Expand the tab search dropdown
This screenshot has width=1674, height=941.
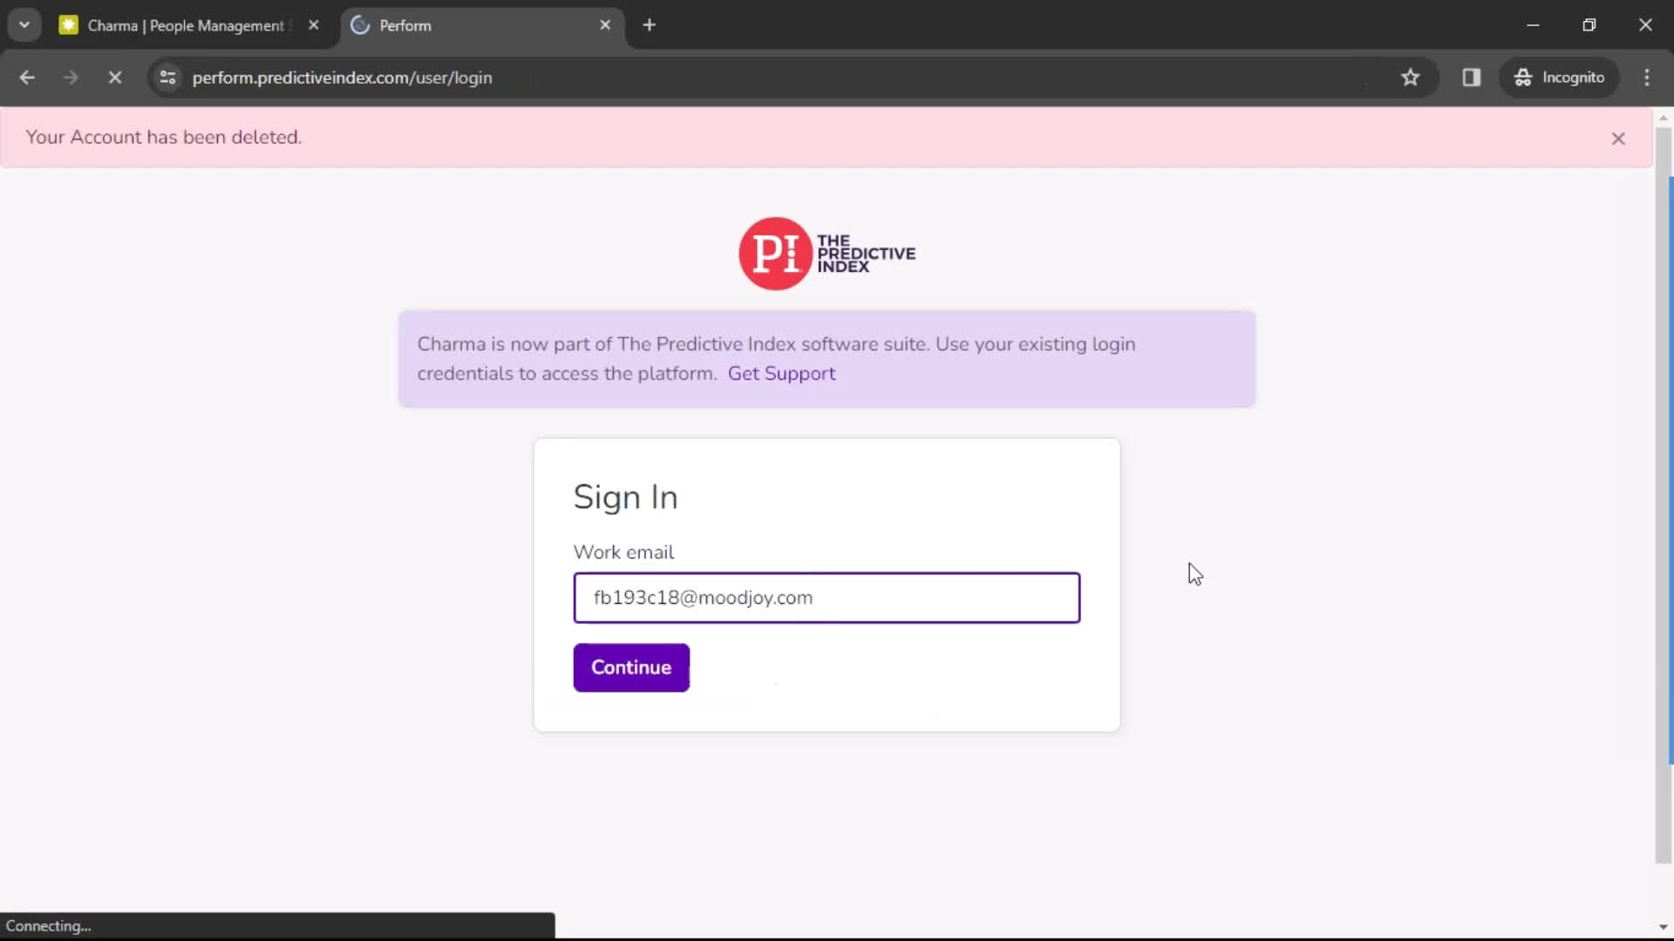pyautogui.click(x=24, y=25)
